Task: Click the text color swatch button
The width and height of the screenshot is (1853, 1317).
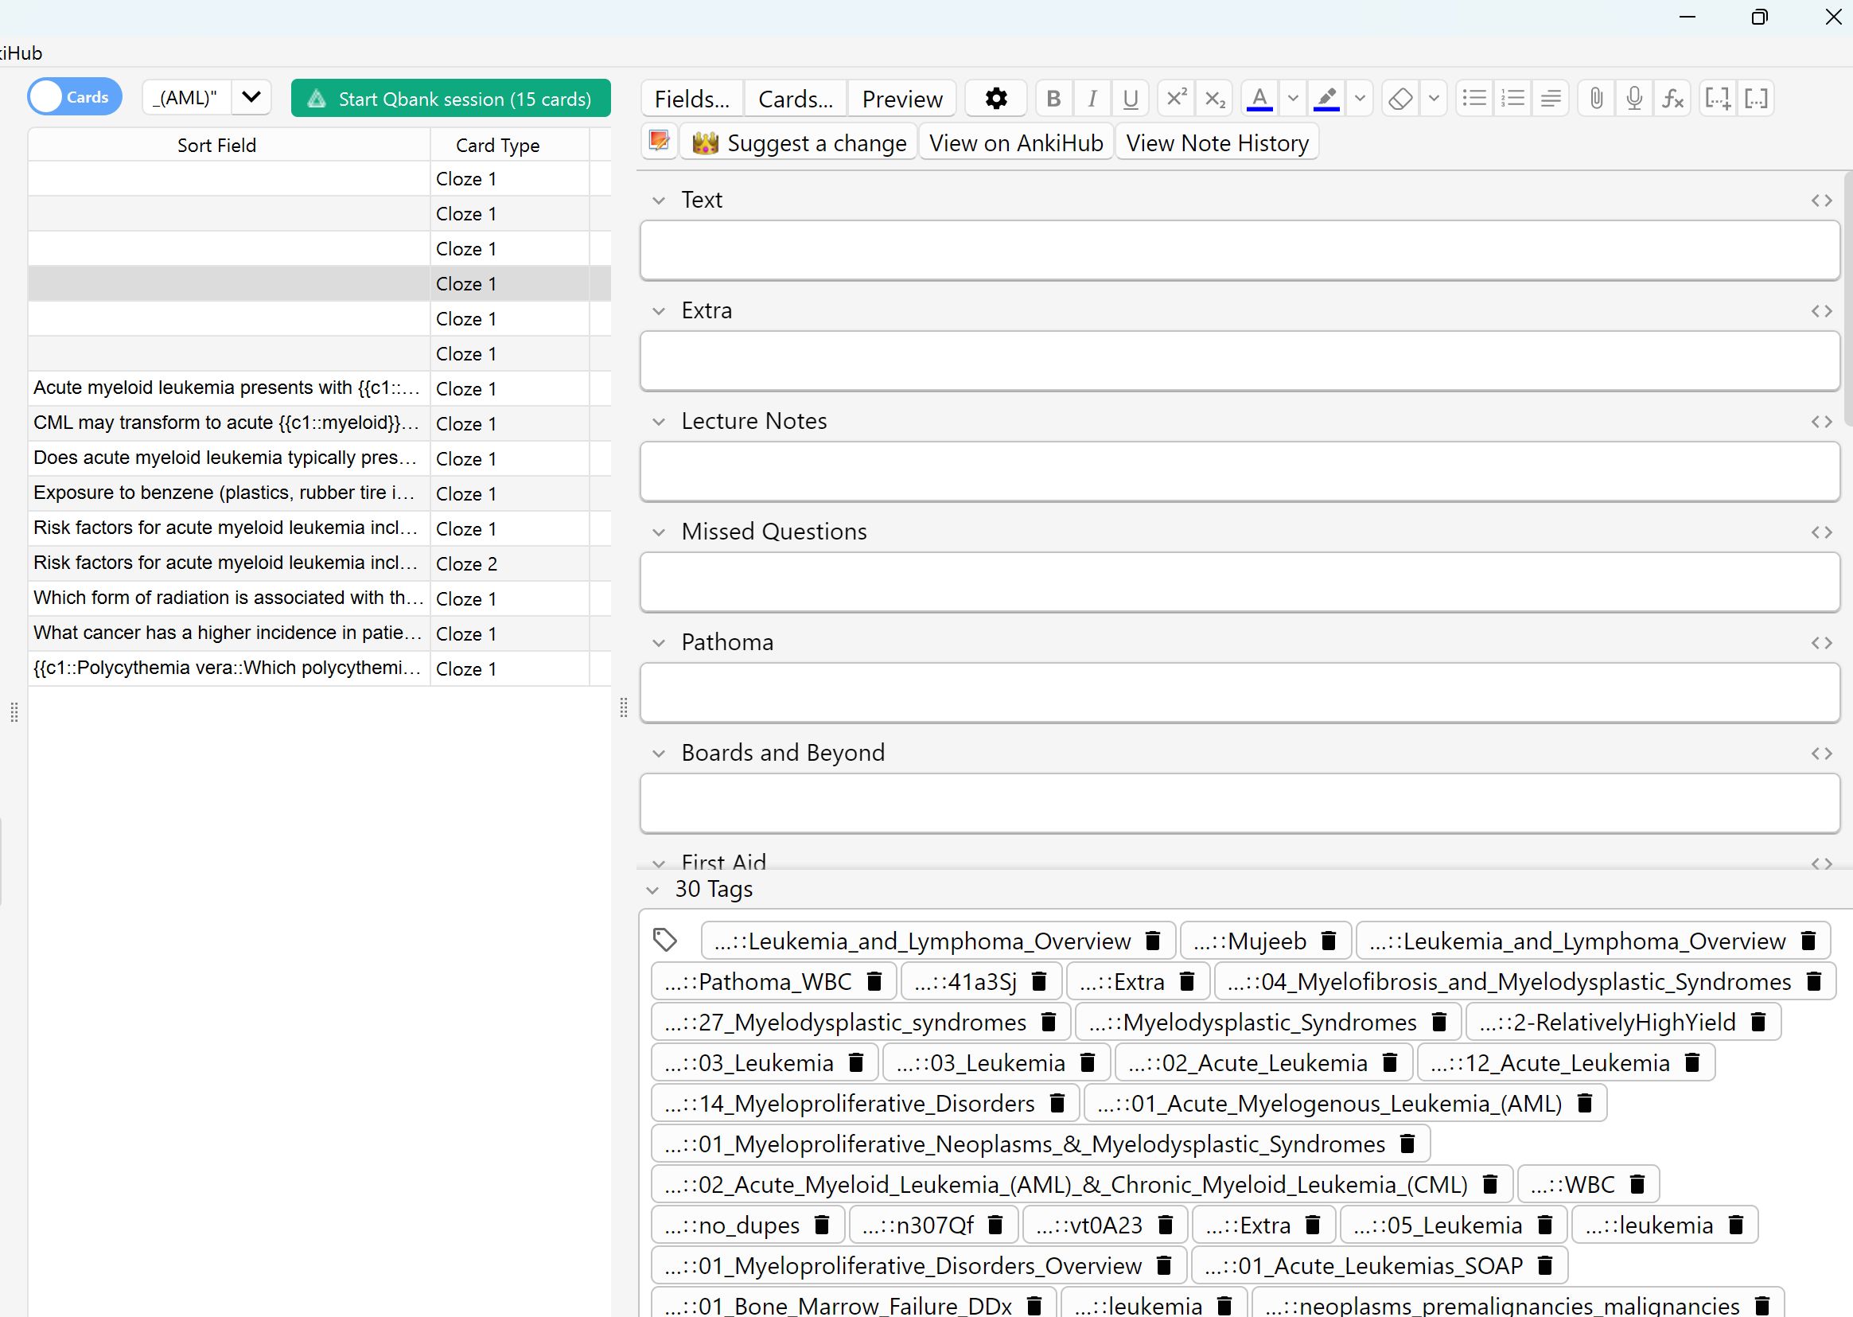Action: click(x=1259, y=99)
